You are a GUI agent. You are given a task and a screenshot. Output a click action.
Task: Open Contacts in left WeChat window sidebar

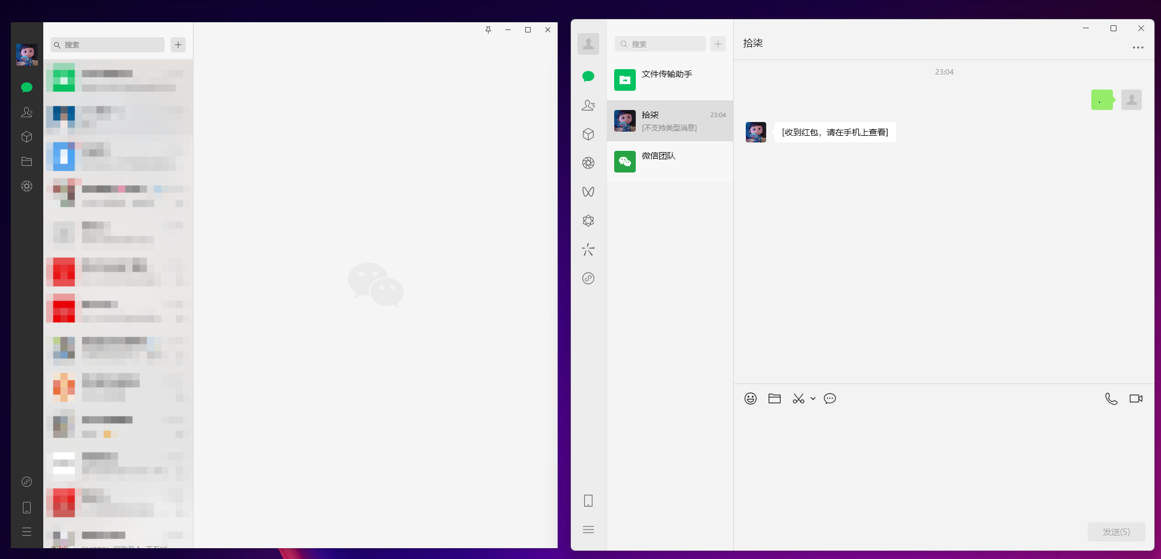pyautogui.click(x=26, y=112)
